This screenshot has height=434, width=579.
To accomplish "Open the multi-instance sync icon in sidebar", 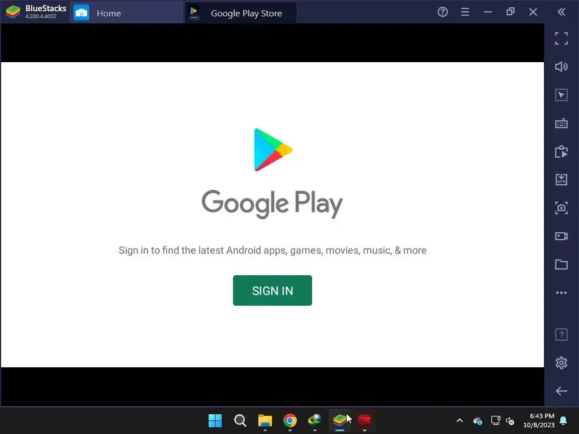I will pos(561,151).
